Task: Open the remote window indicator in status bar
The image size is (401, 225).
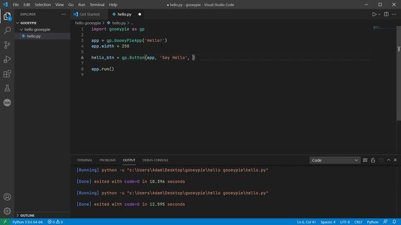Action: (x=5, y=222)
